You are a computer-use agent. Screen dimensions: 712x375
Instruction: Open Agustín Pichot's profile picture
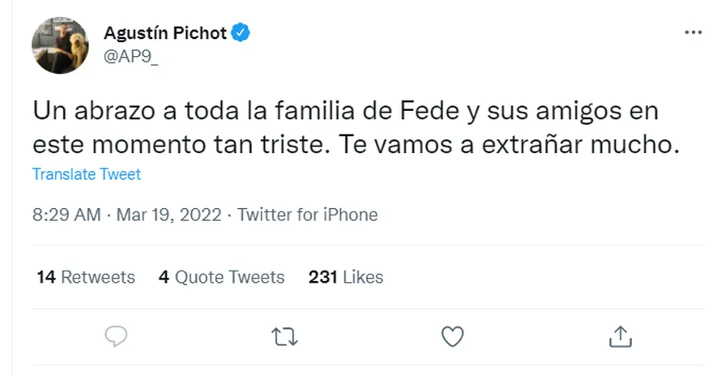pyautogui.click(x=59, y=45)
